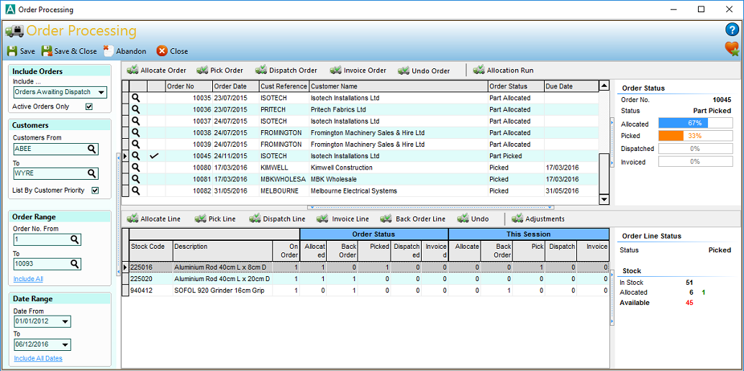Image resolution: width=744 pixels, height=371 pixels.
Task: Select Melbourne Electrical Systems order row
Action: coord(360,191)
